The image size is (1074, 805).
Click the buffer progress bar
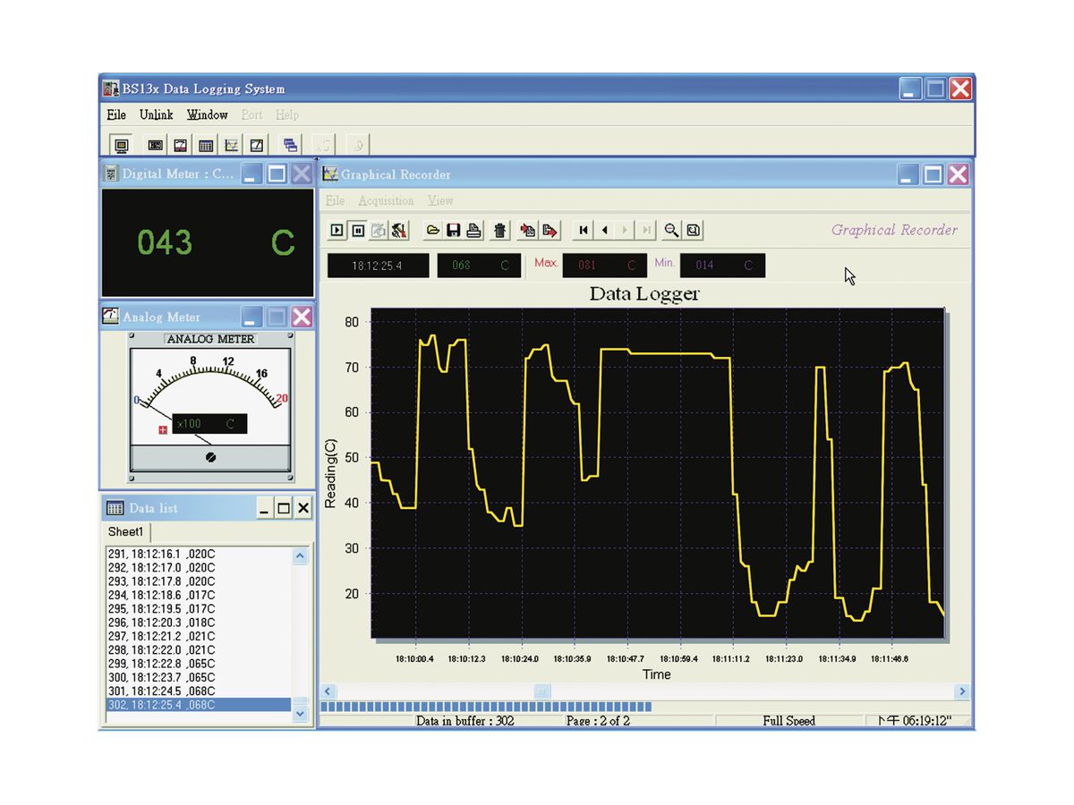coord(486,707)
